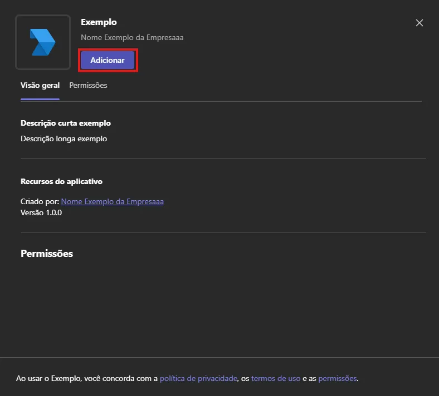The image size is (439, 396).
Task: Click the Versão 1.0.0 text
Action: click(x=41, y=212)
